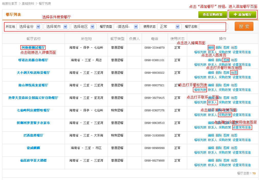Viewport: 260px width, 180px height.
Task: Open the 餐厅类型 dropdown
Action: point(127,27)
